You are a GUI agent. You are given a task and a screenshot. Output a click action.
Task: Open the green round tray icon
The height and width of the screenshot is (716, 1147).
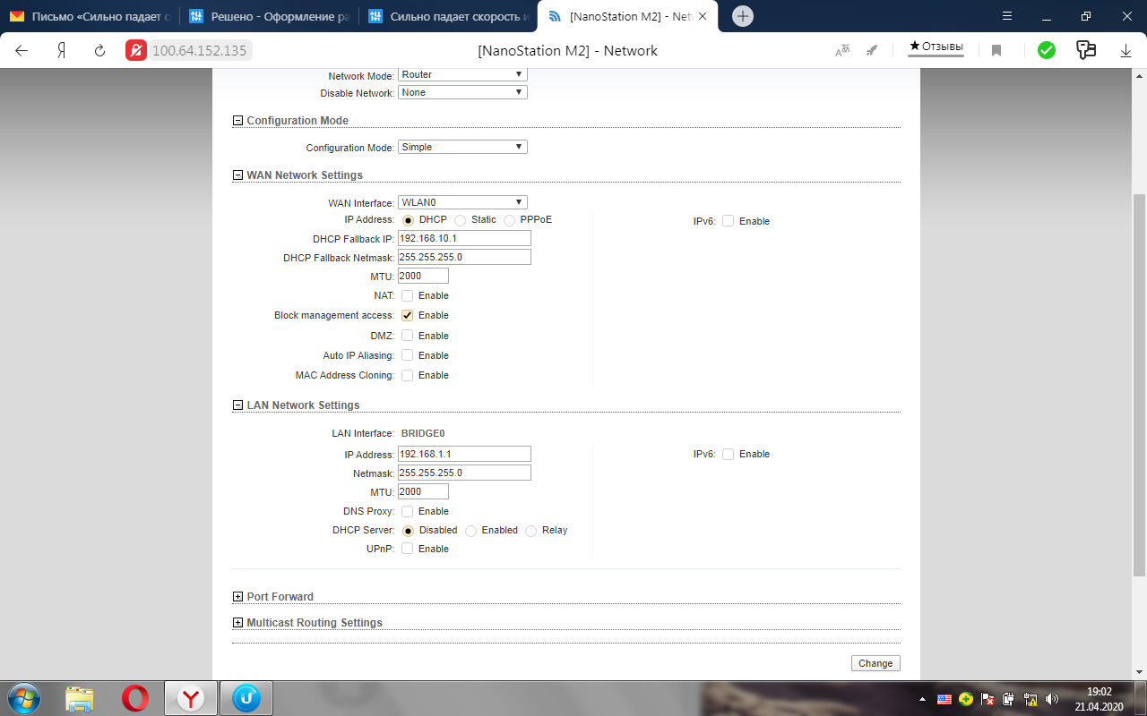[x=966, y=698]
